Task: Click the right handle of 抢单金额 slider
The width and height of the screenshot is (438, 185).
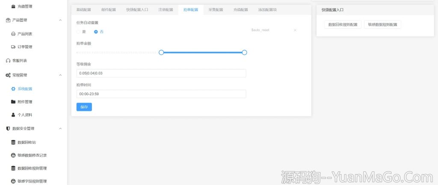Action: 244,53
